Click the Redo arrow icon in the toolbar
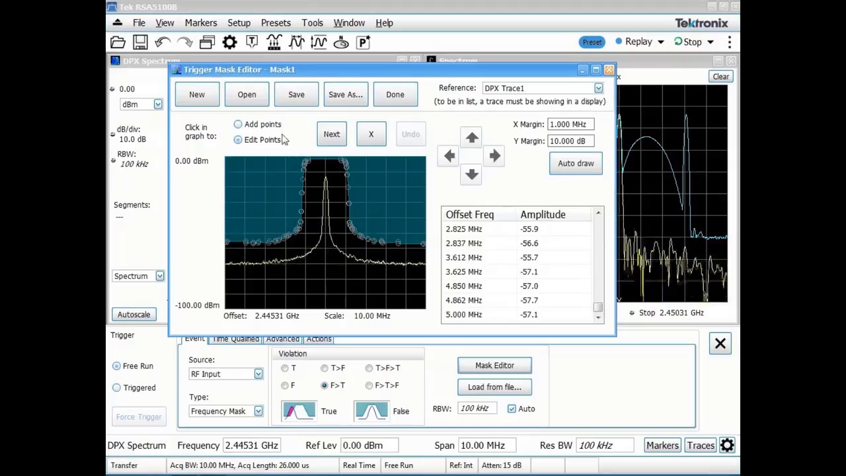 click(x=184, y=42)
